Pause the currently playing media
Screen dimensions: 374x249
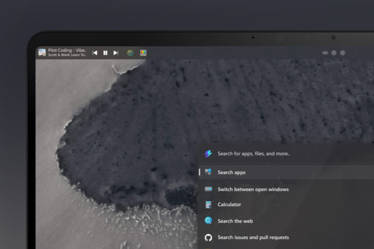point(105,53)
